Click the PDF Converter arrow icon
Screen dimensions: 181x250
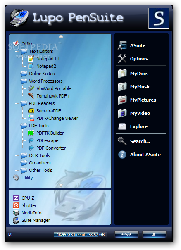point(31,148)
